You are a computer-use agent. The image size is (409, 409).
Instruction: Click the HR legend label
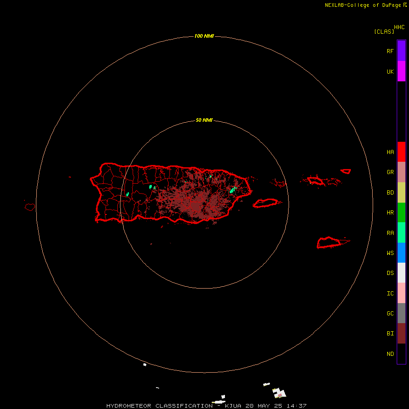pos(390,213)
